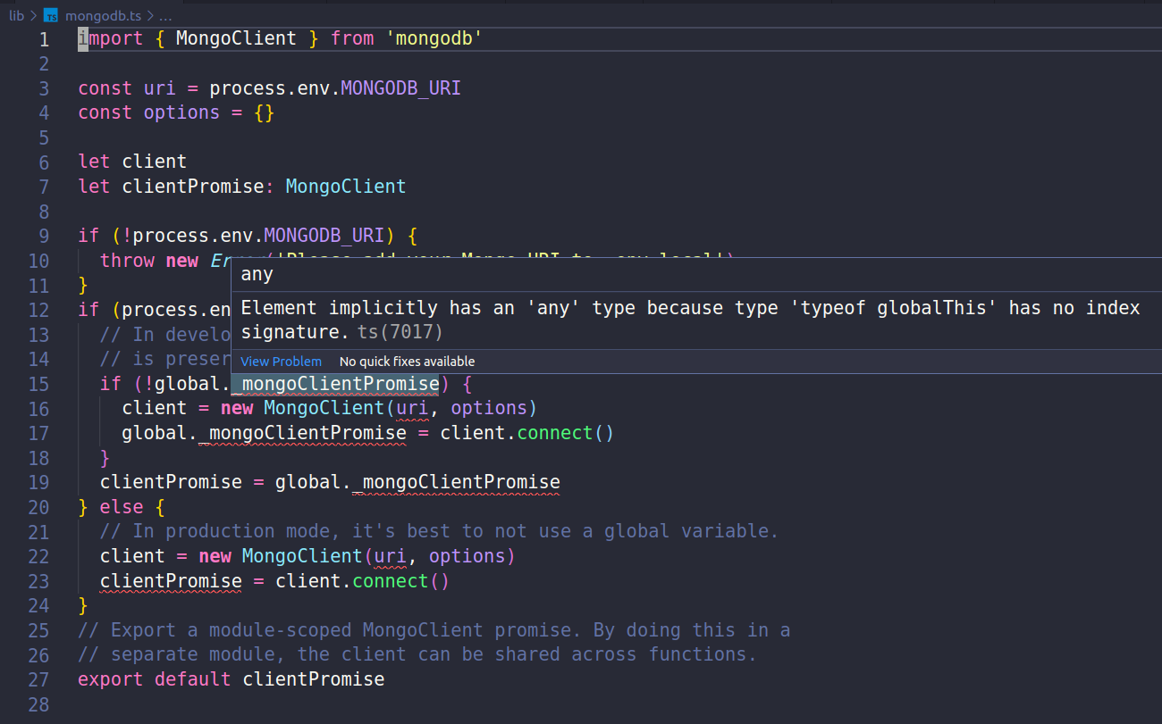Click comment on line 25
Viewport: 1162px width, 724px height.
pos(434,630)
